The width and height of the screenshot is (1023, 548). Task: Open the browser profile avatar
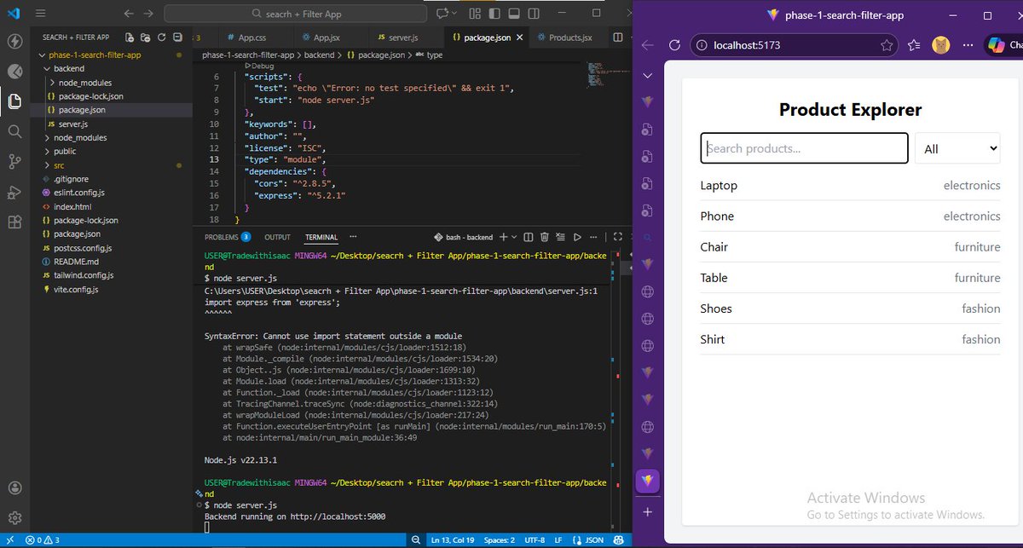click(941, 45)
